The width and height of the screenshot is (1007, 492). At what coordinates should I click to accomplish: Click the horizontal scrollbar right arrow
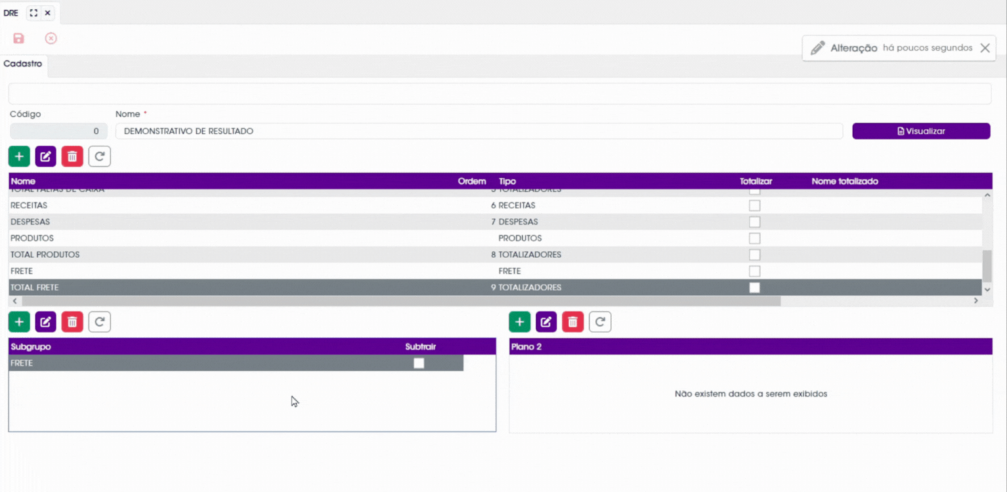[975, 300]
